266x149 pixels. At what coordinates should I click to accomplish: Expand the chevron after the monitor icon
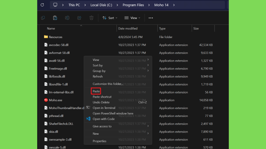click(63, 5)
